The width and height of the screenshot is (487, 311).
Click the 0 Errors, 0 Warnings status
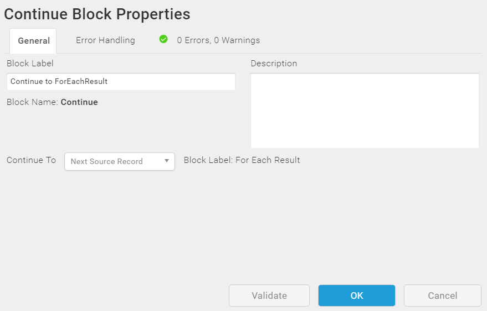tap(218, 40)
